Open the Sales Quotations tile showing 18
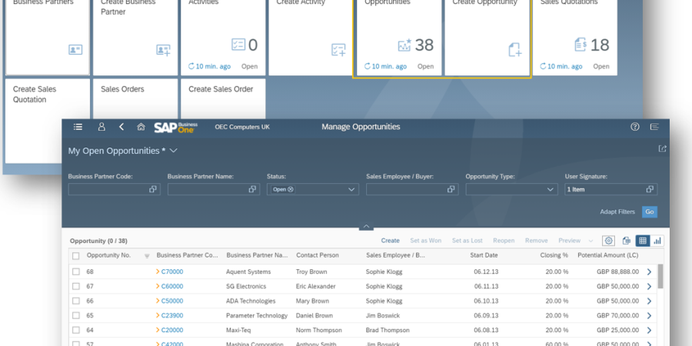 tap(575, 38)
